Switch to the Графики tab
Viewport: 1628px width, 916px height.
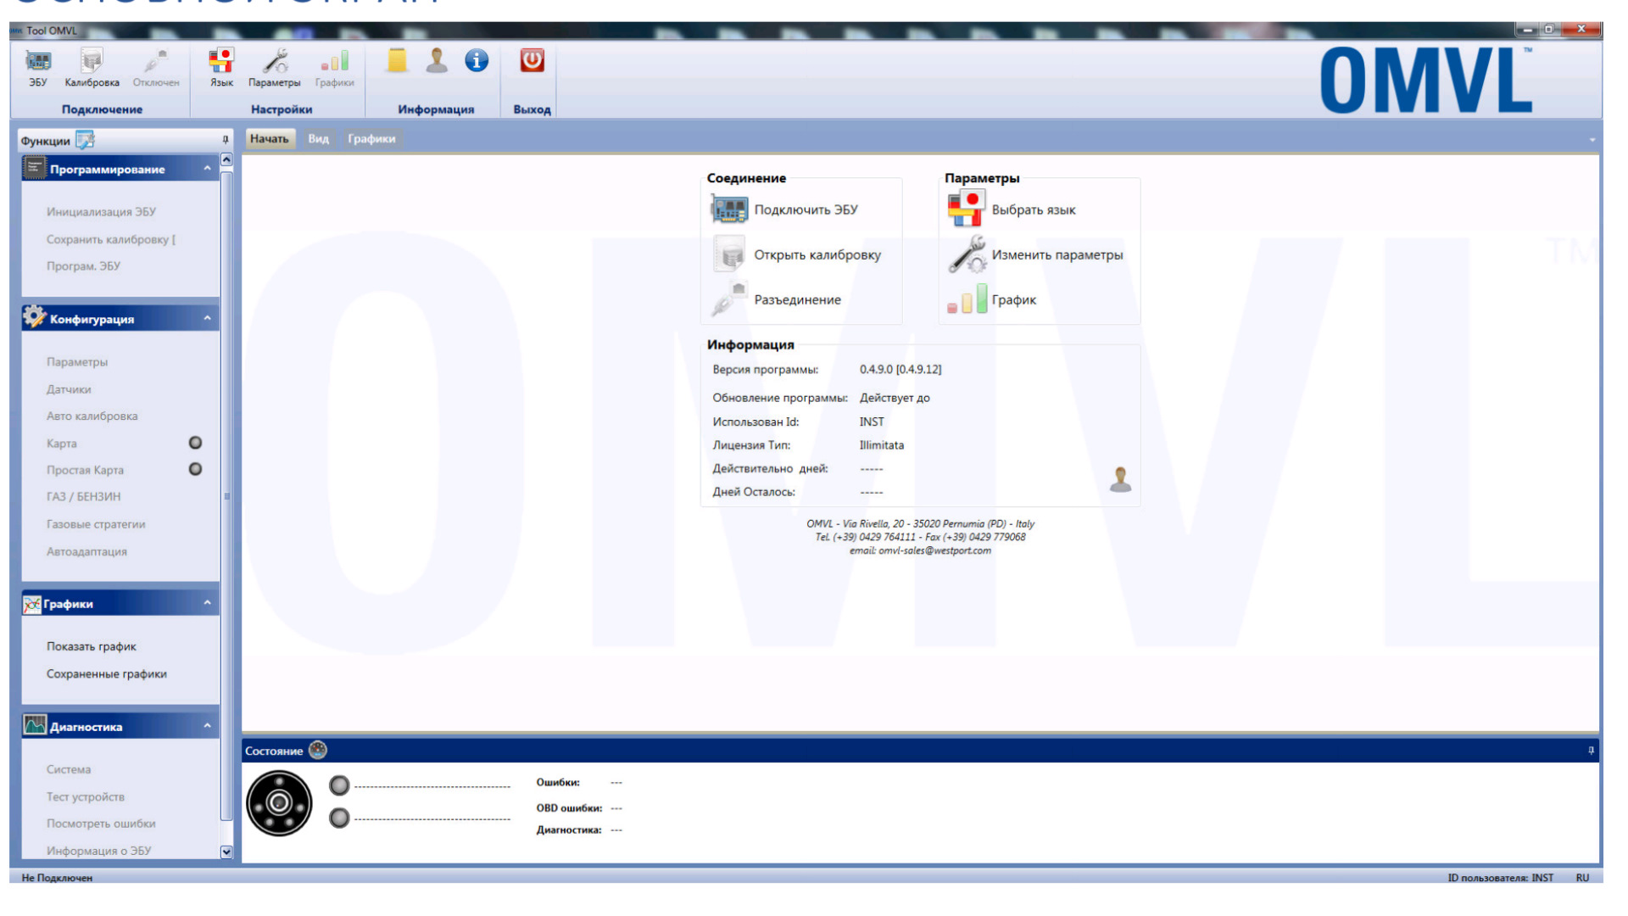[x=371, y=139]
